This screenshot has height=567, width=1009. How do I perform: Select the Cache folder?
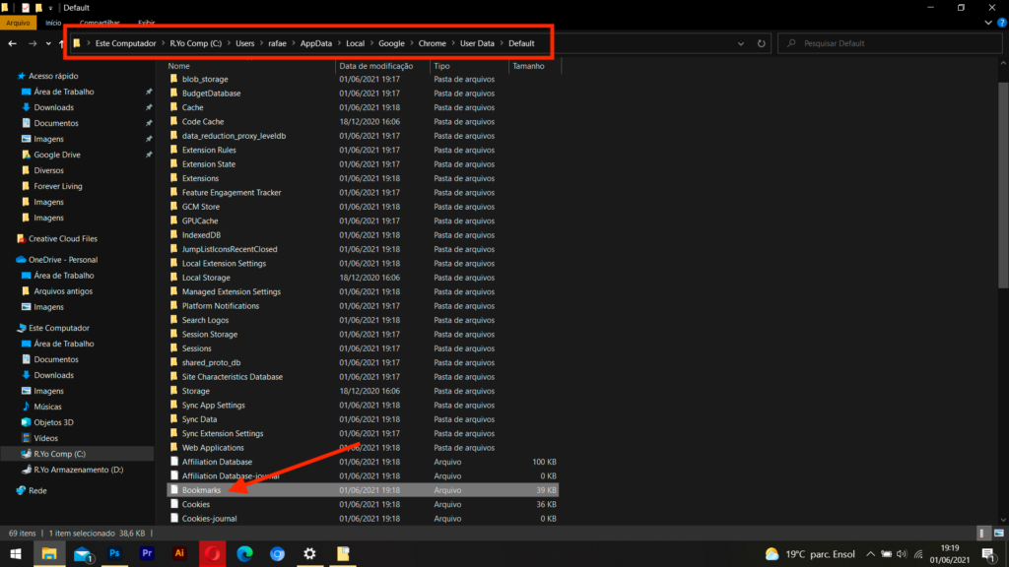(192, 107)
